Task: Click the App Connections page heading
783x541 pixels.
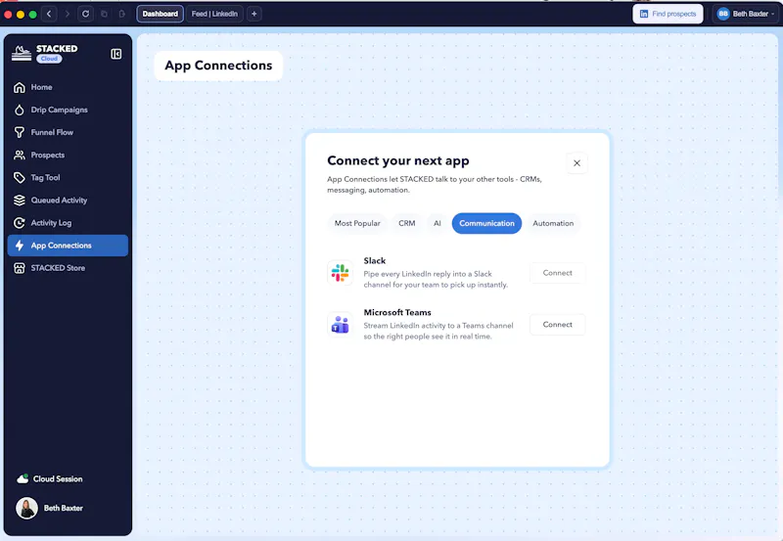Action: [x=218, y=66]
